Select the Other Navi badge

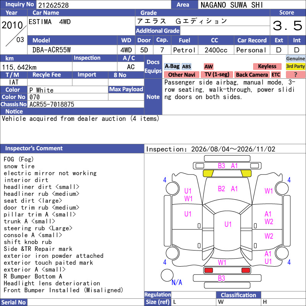pyautogui.click(x=181, y=75)
